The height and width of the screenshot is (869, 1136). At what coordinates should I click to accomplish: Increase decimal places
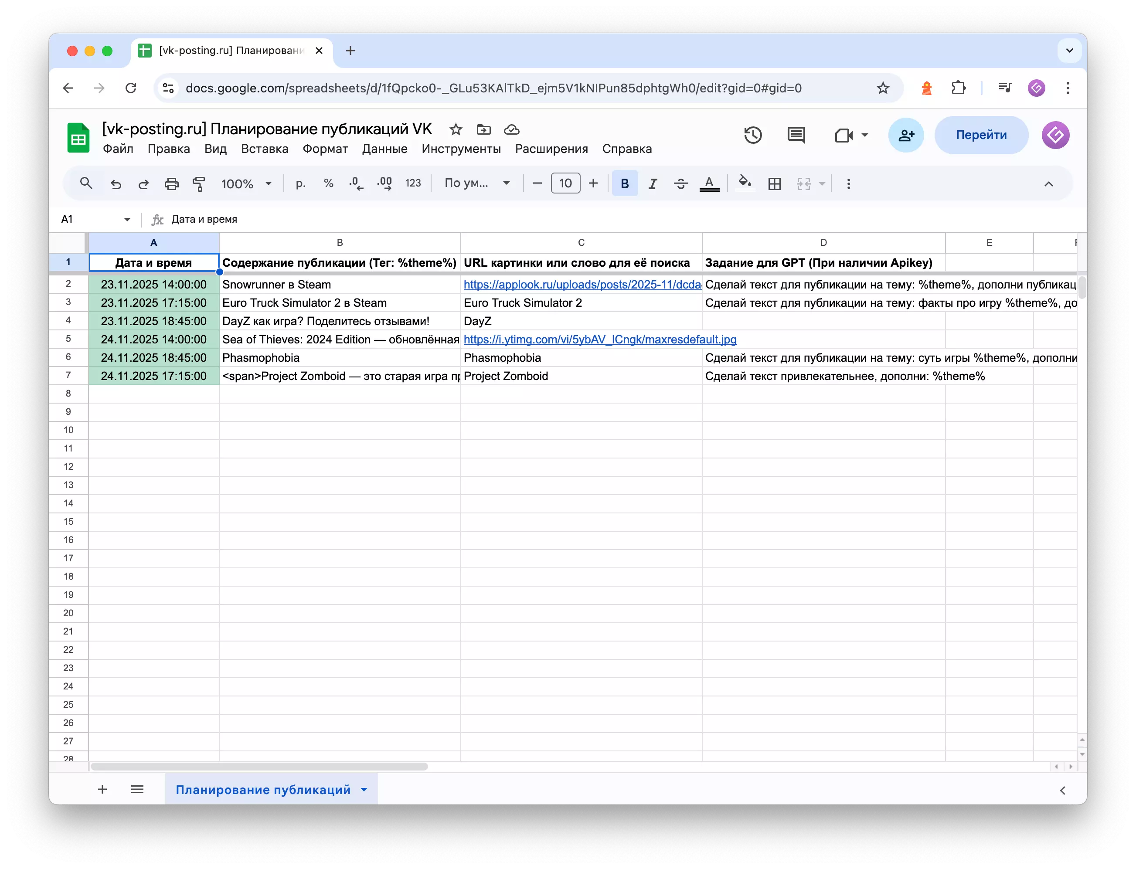tap(384, 183)
